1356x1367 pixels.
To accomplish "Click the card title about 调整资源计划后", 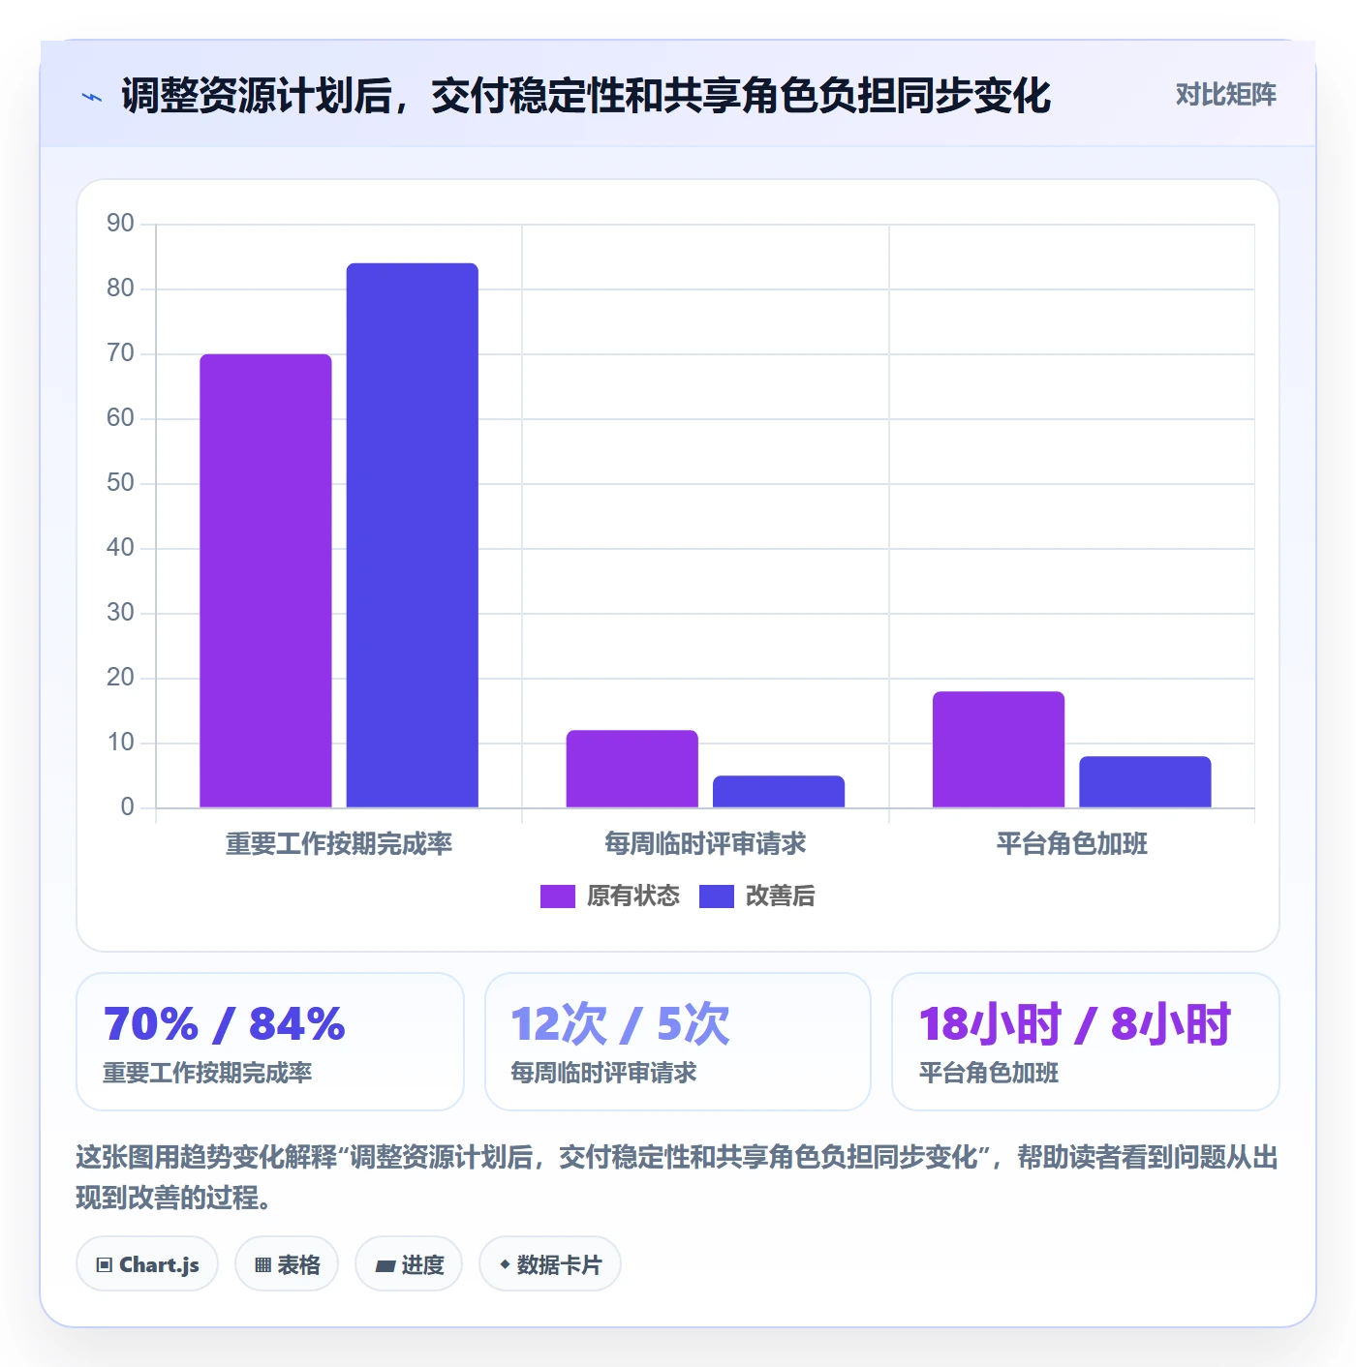I will (x=586, y=96).
